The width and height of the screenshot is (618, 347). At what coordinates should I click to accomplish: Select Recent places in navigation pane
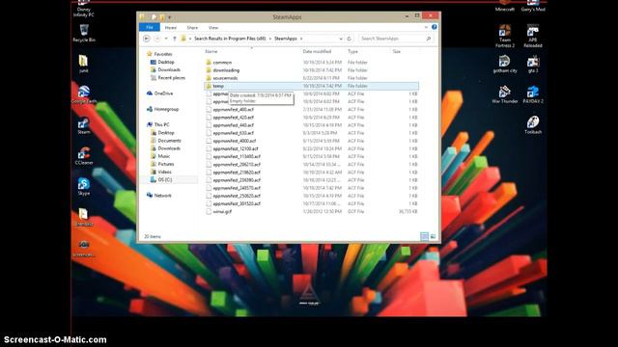click(171, 78)
